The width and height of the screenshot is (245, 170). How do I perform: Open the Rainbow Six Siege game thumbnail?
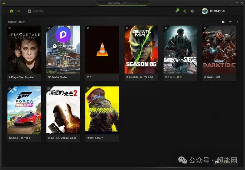(180, 50)
